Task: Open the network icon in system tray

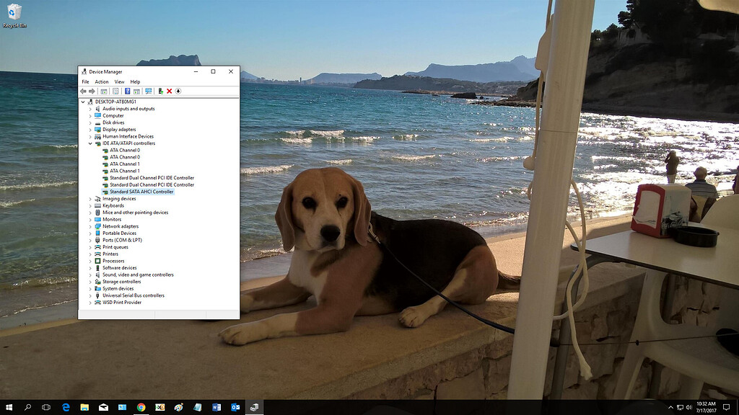Action: click(680, 408)
